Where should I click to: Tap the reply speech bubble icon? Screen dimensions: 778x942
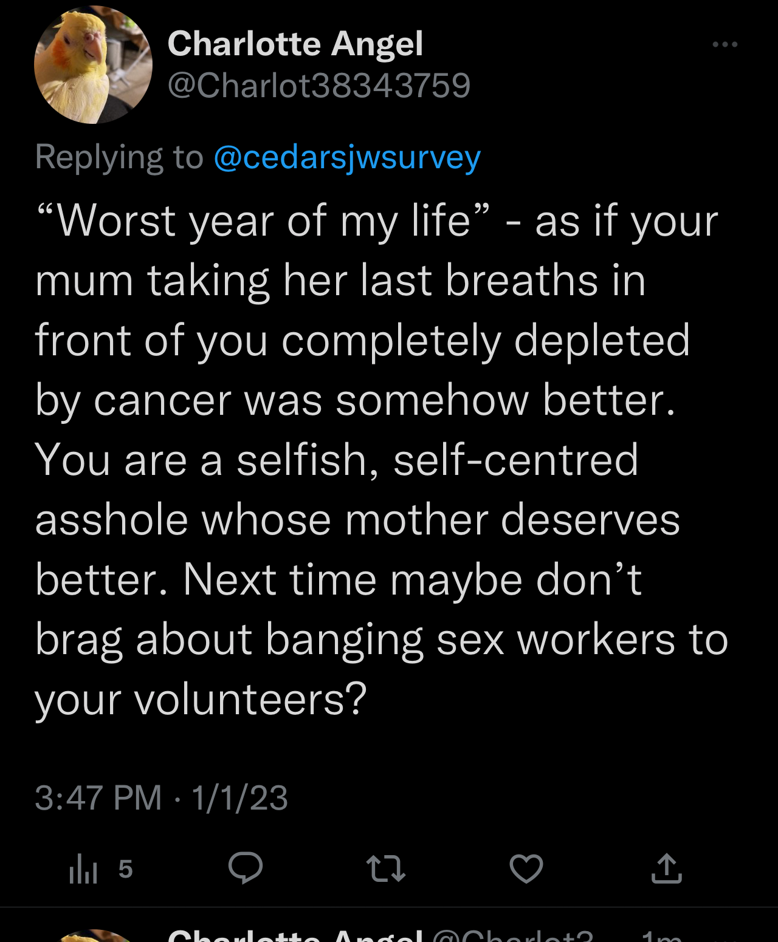(246, 868)
